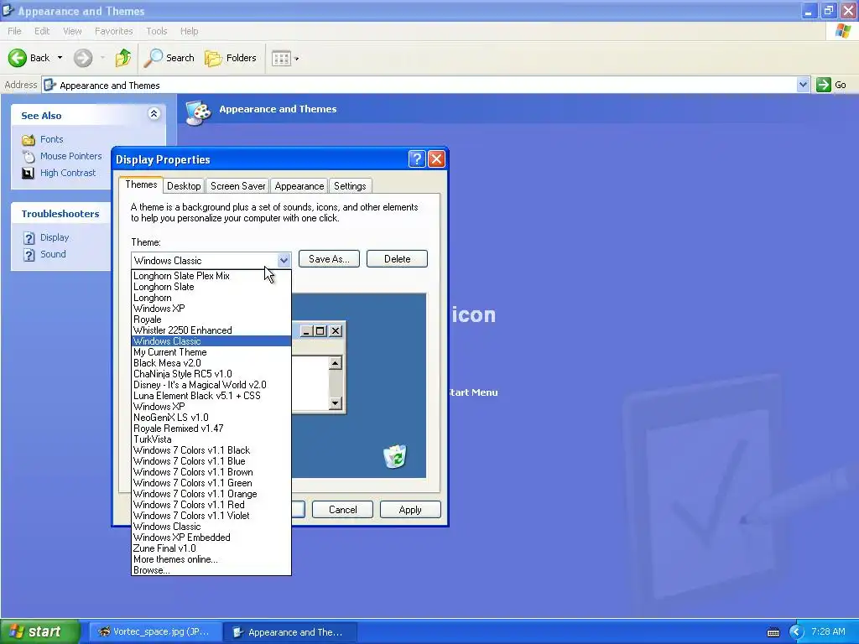This screenshot has height=644, width=859.
Task: Click the Go arrow icon
Action: coord(824,85)
